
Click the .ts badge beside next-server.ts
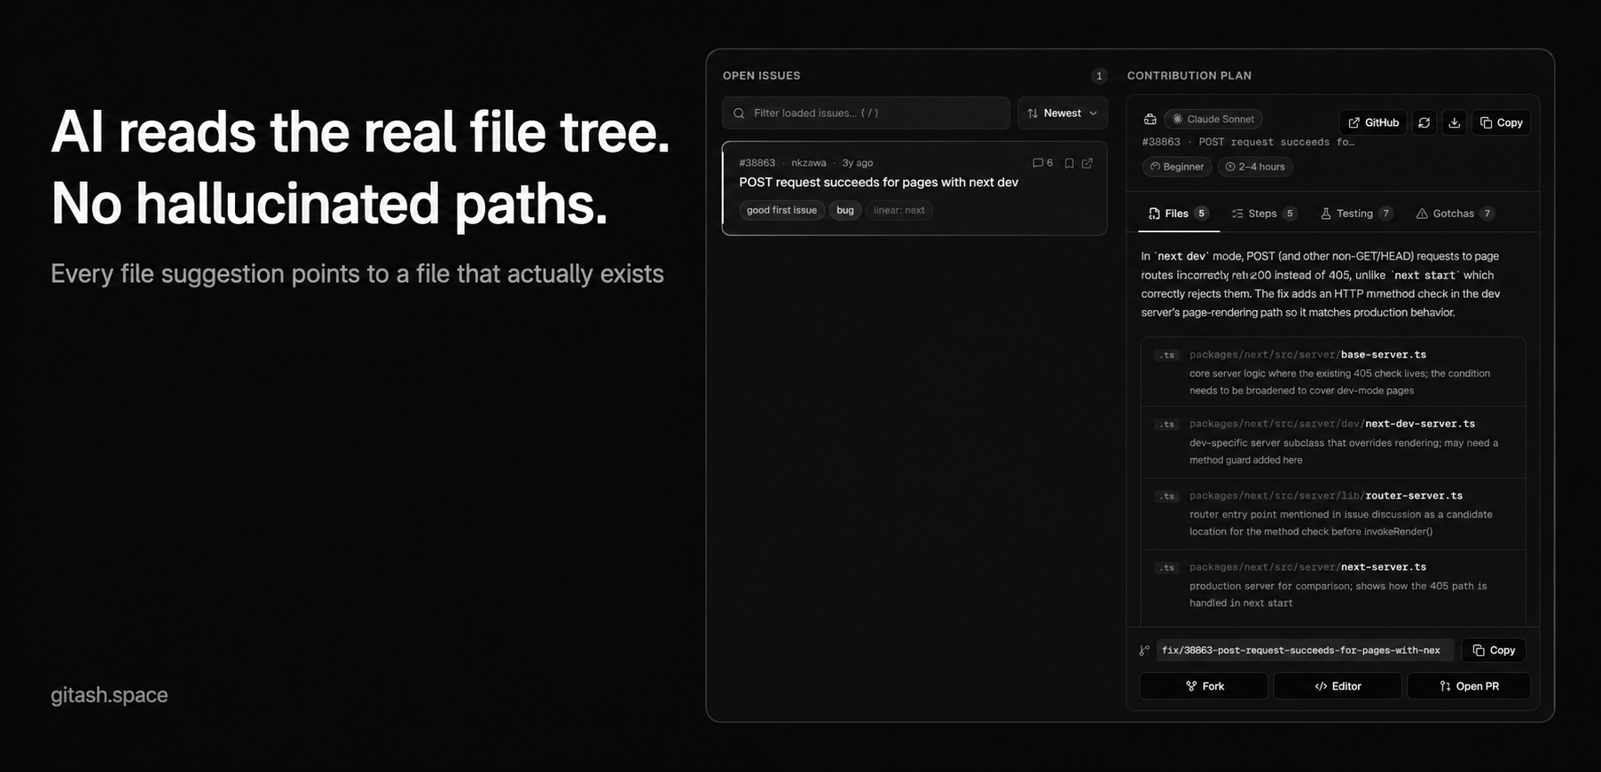point(1166,567)
